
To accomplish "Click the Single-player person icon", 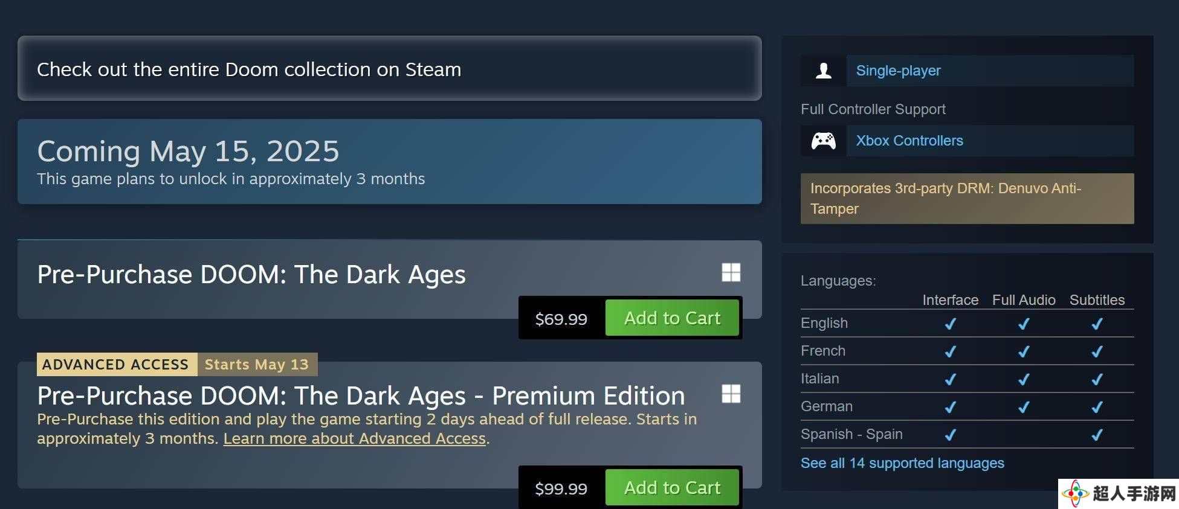I will coord(824,71).
